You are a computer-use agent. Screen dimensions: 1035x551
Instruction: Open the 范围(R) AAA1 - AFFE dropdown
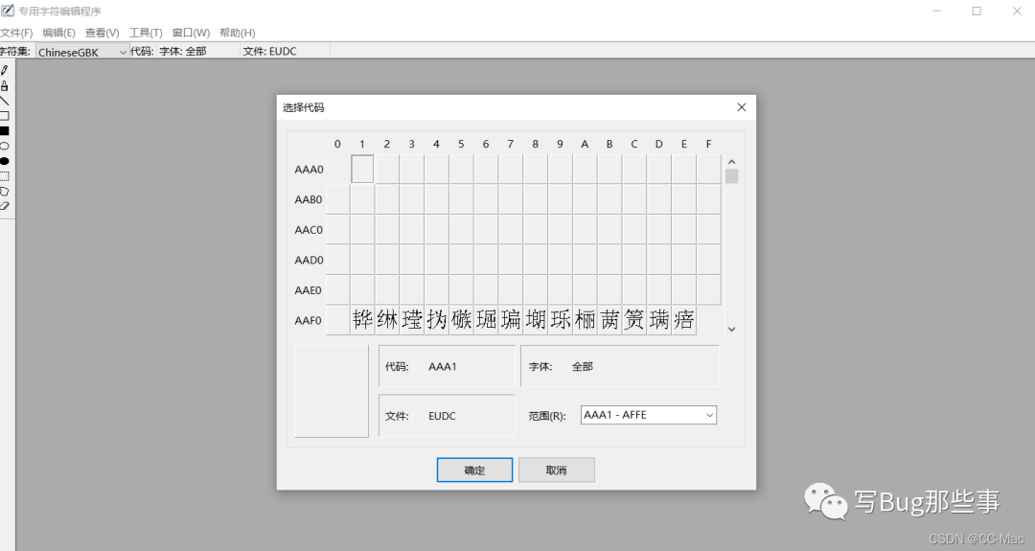(648, 415)
